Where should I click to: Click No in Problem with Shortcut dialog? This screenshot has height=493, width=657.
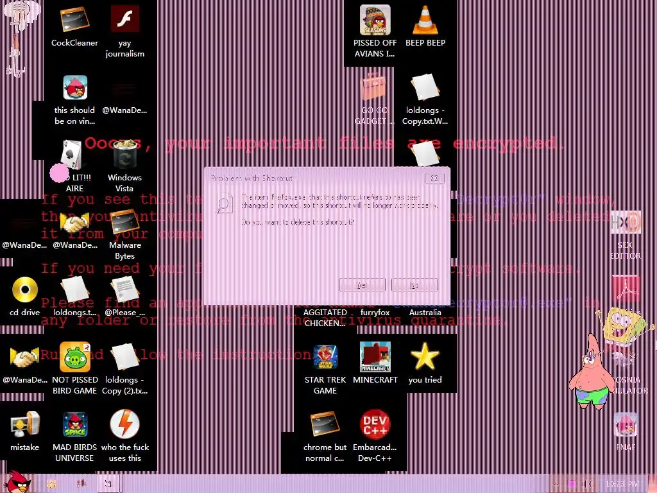(x=414, y=284)
